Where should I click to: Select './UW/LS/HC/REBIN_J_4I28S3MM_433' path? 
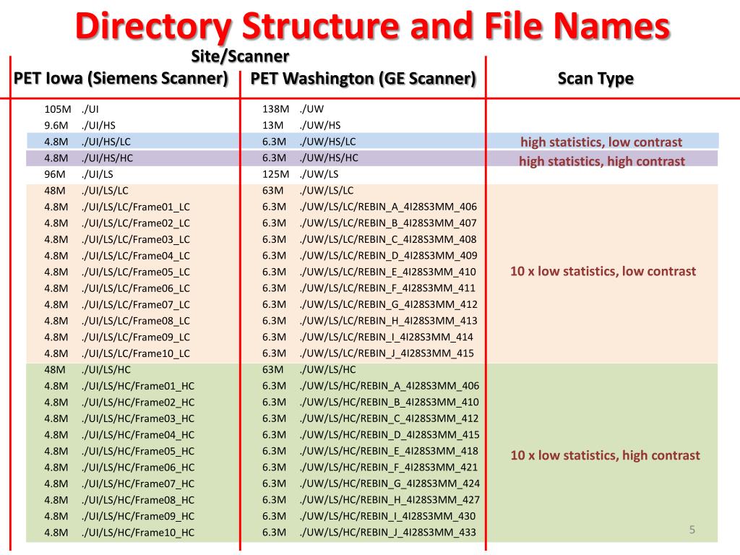click(x=388, y=533)
